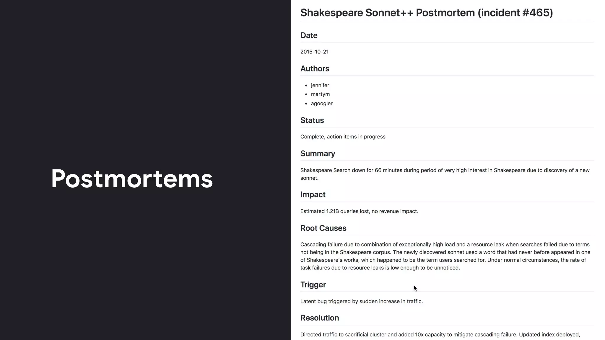The image size is (605, 340).
Task: Click author name "martym" in the list
Action: point(320,94)
